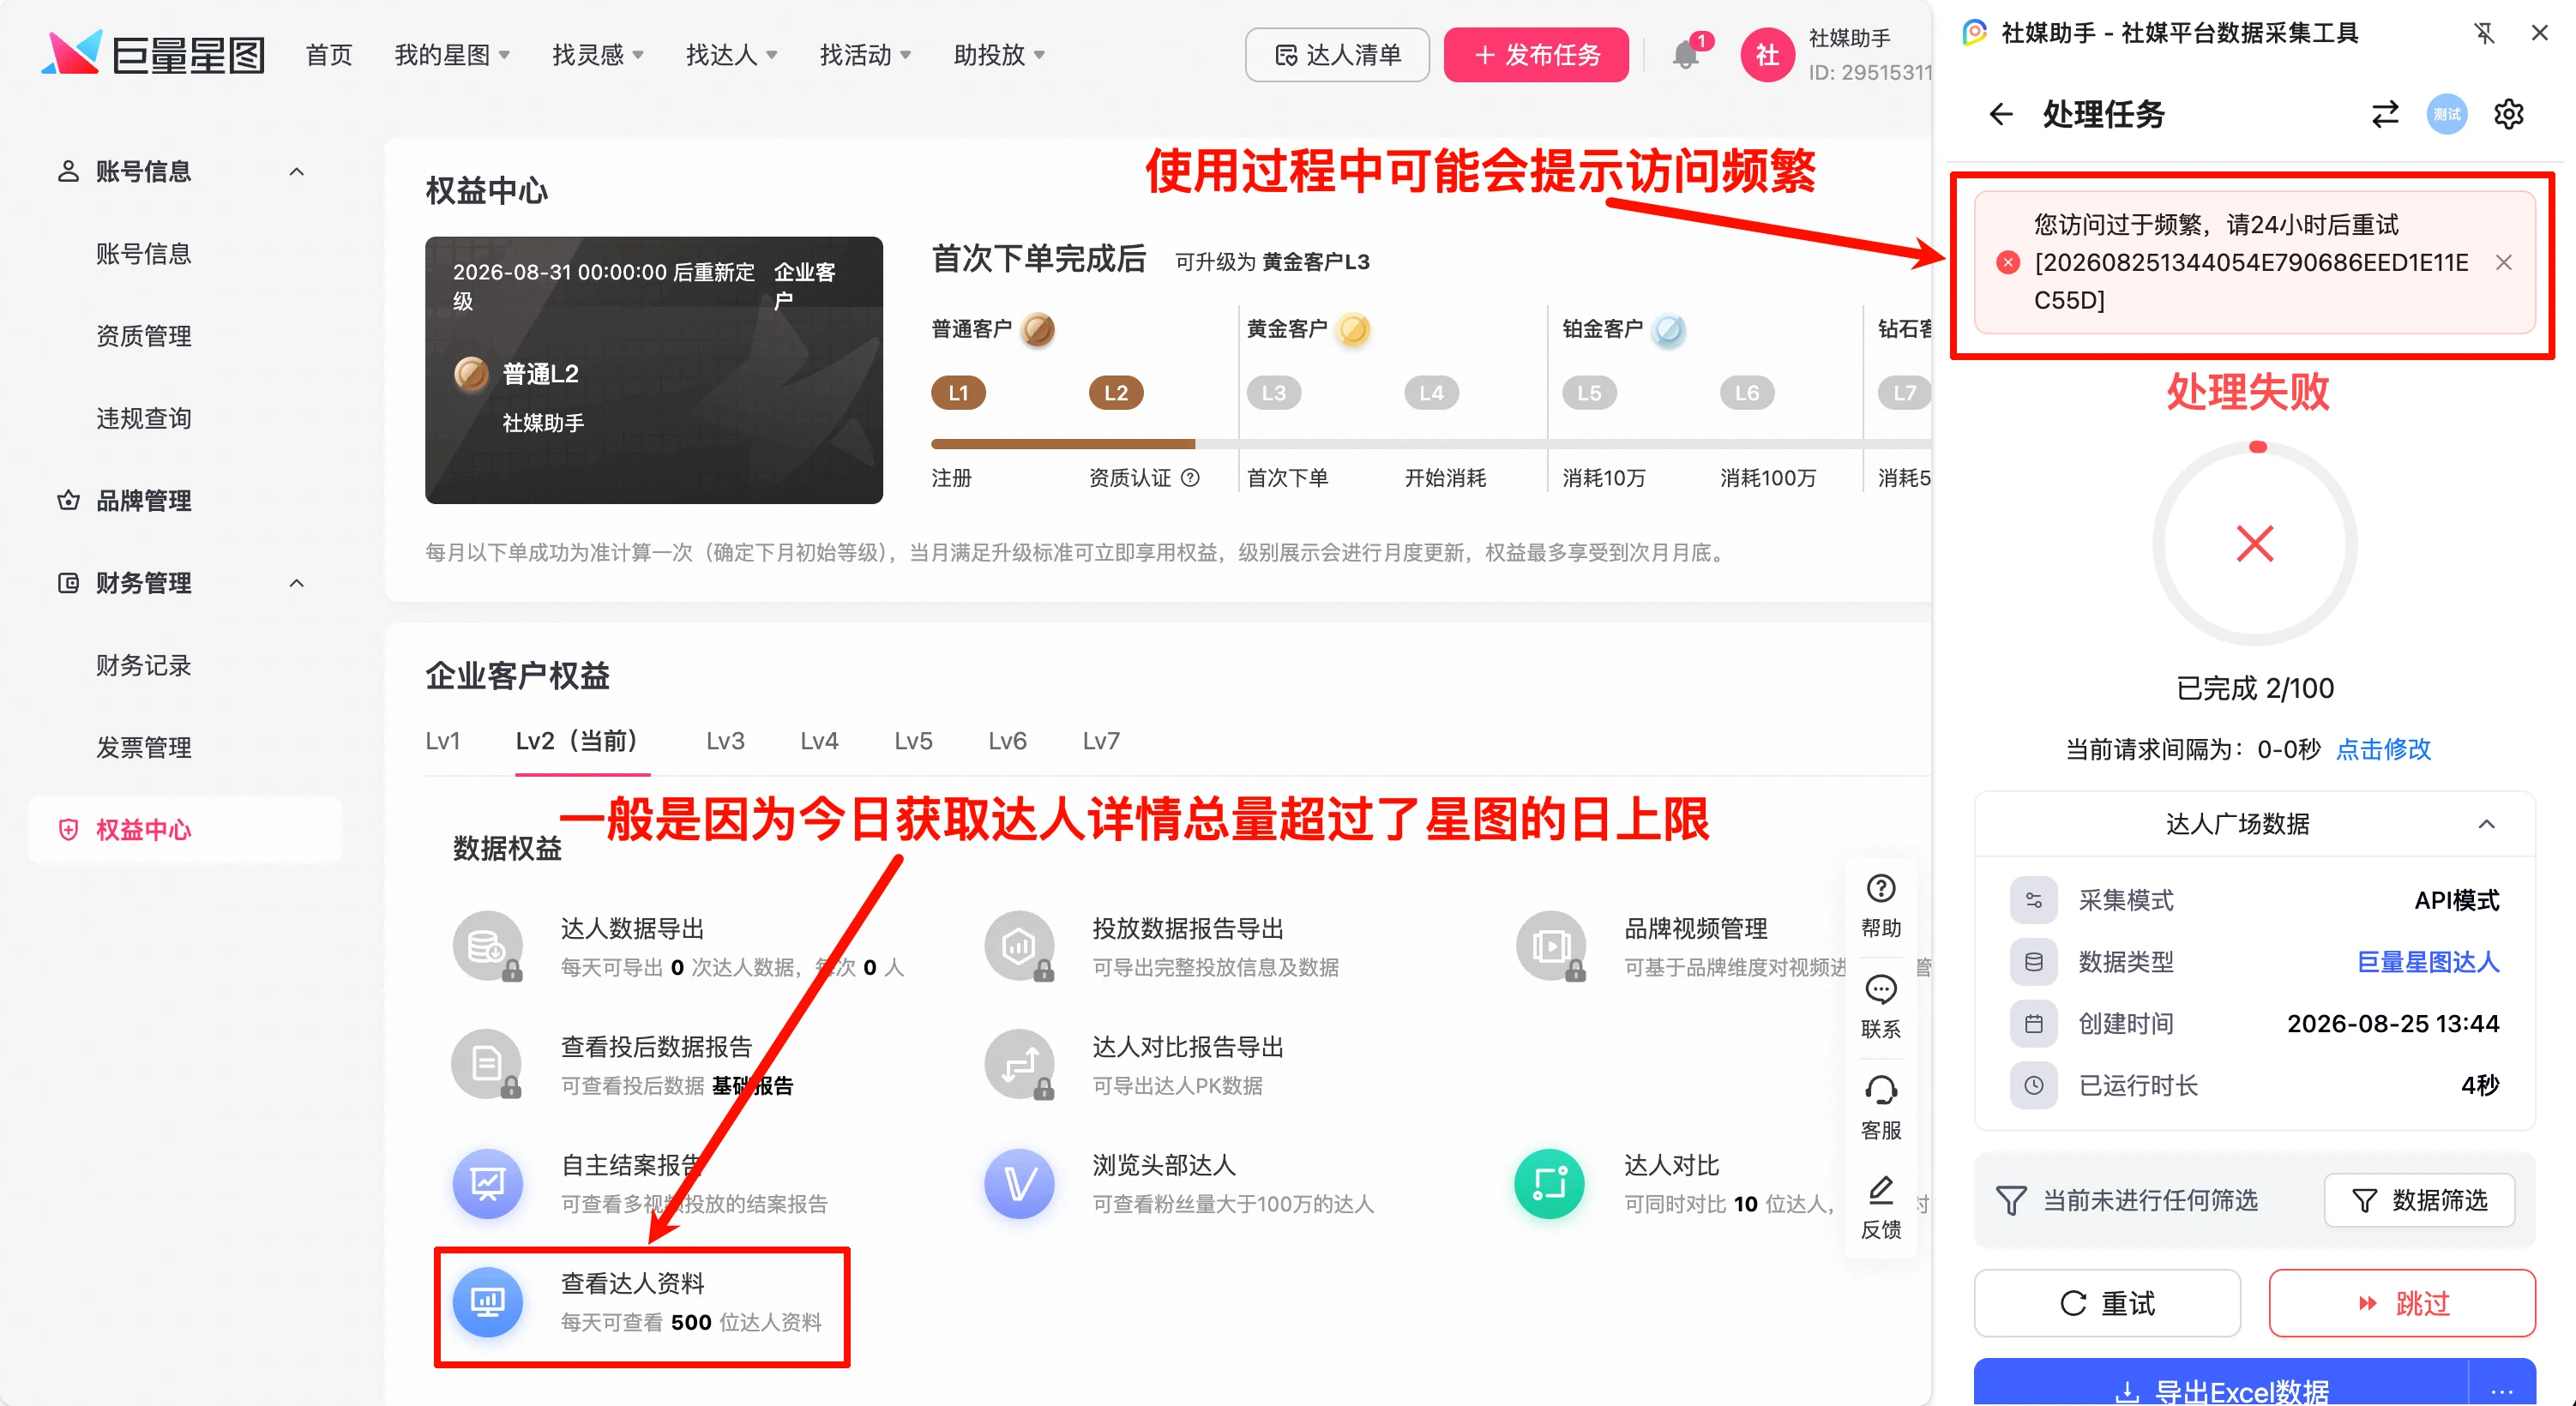Click the L1 level badge
The image size is (2576, 1406).
[x=958, y=393]
